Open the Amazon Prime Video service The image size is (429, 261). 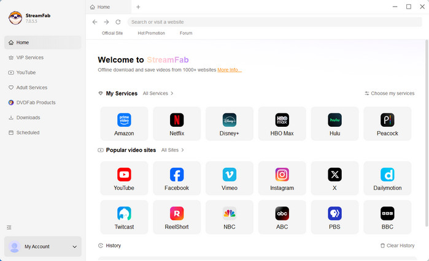click(x=124, y=124)
